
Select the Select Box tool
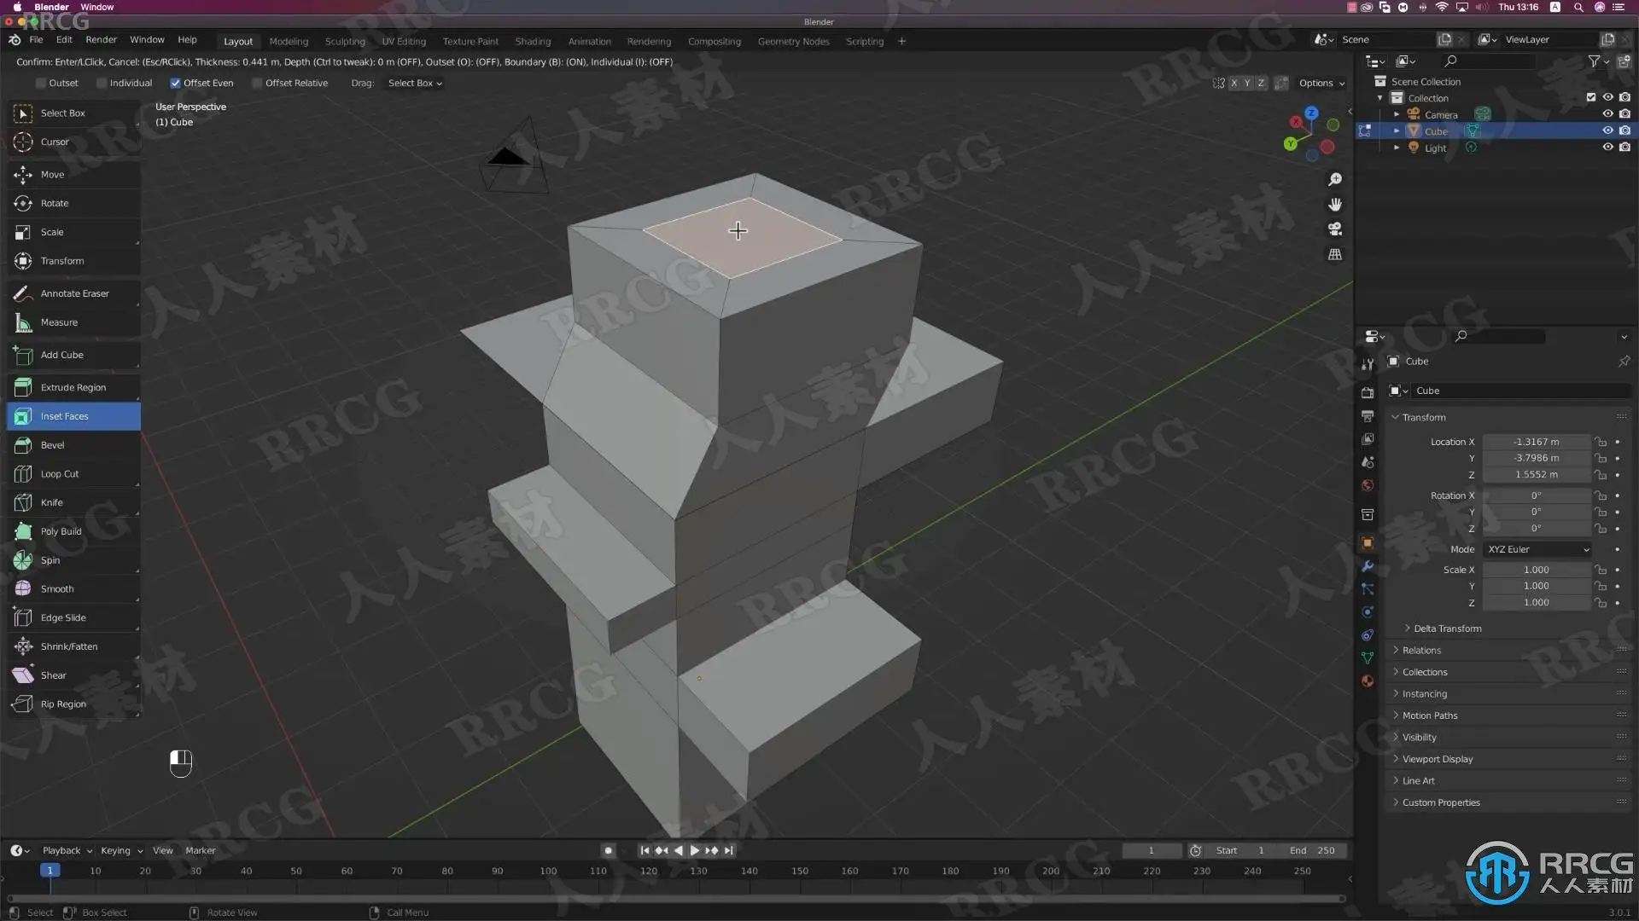(73, 113)
